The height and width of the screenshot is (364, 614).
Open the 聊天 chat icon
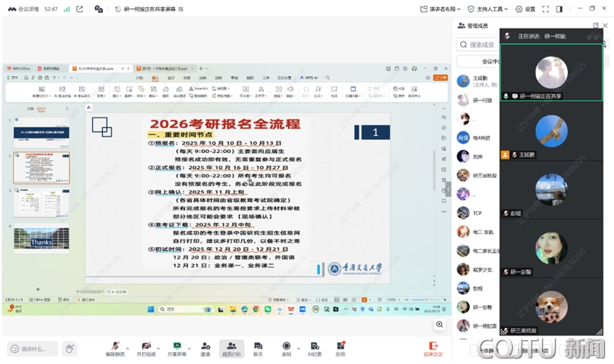[x=258, y=345]
